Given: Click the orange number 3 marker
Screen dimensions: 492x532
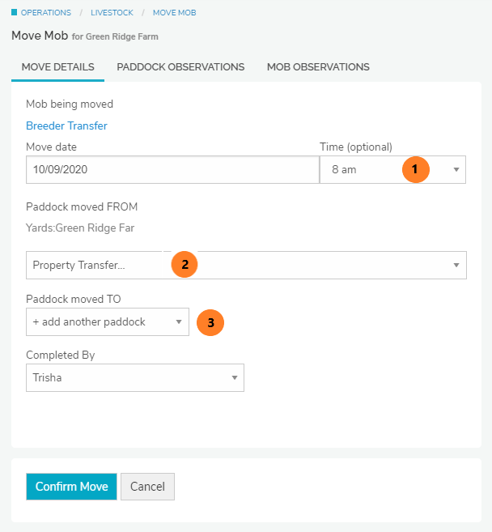Looking at the screenshot, I should (210, 322).
